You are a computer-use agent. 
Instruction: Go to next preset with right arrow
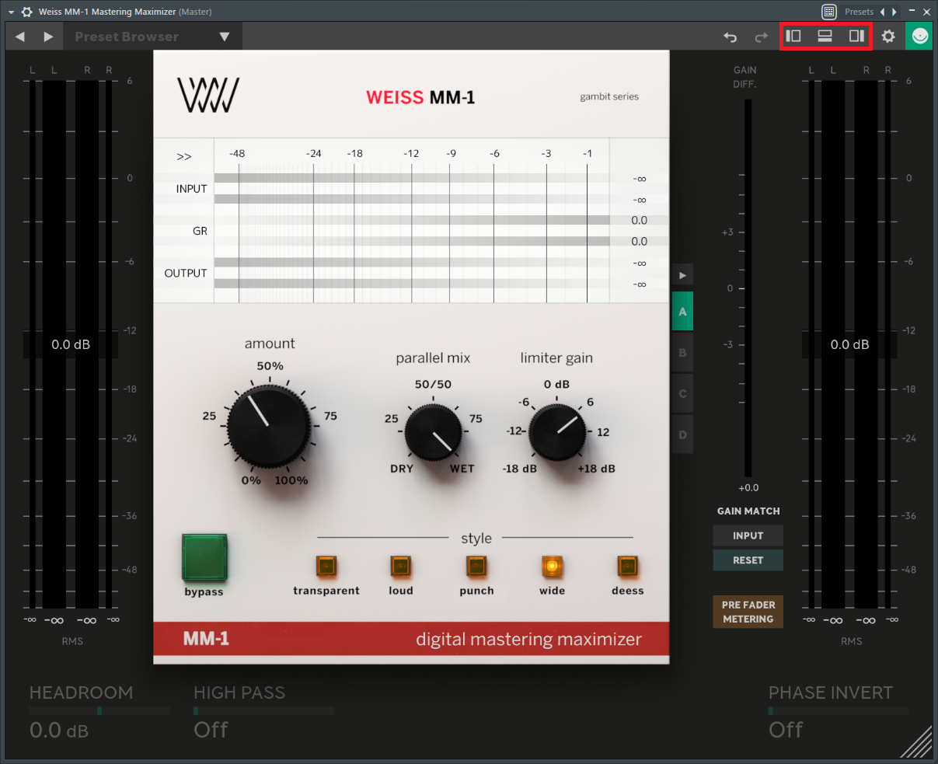point(48,37)
